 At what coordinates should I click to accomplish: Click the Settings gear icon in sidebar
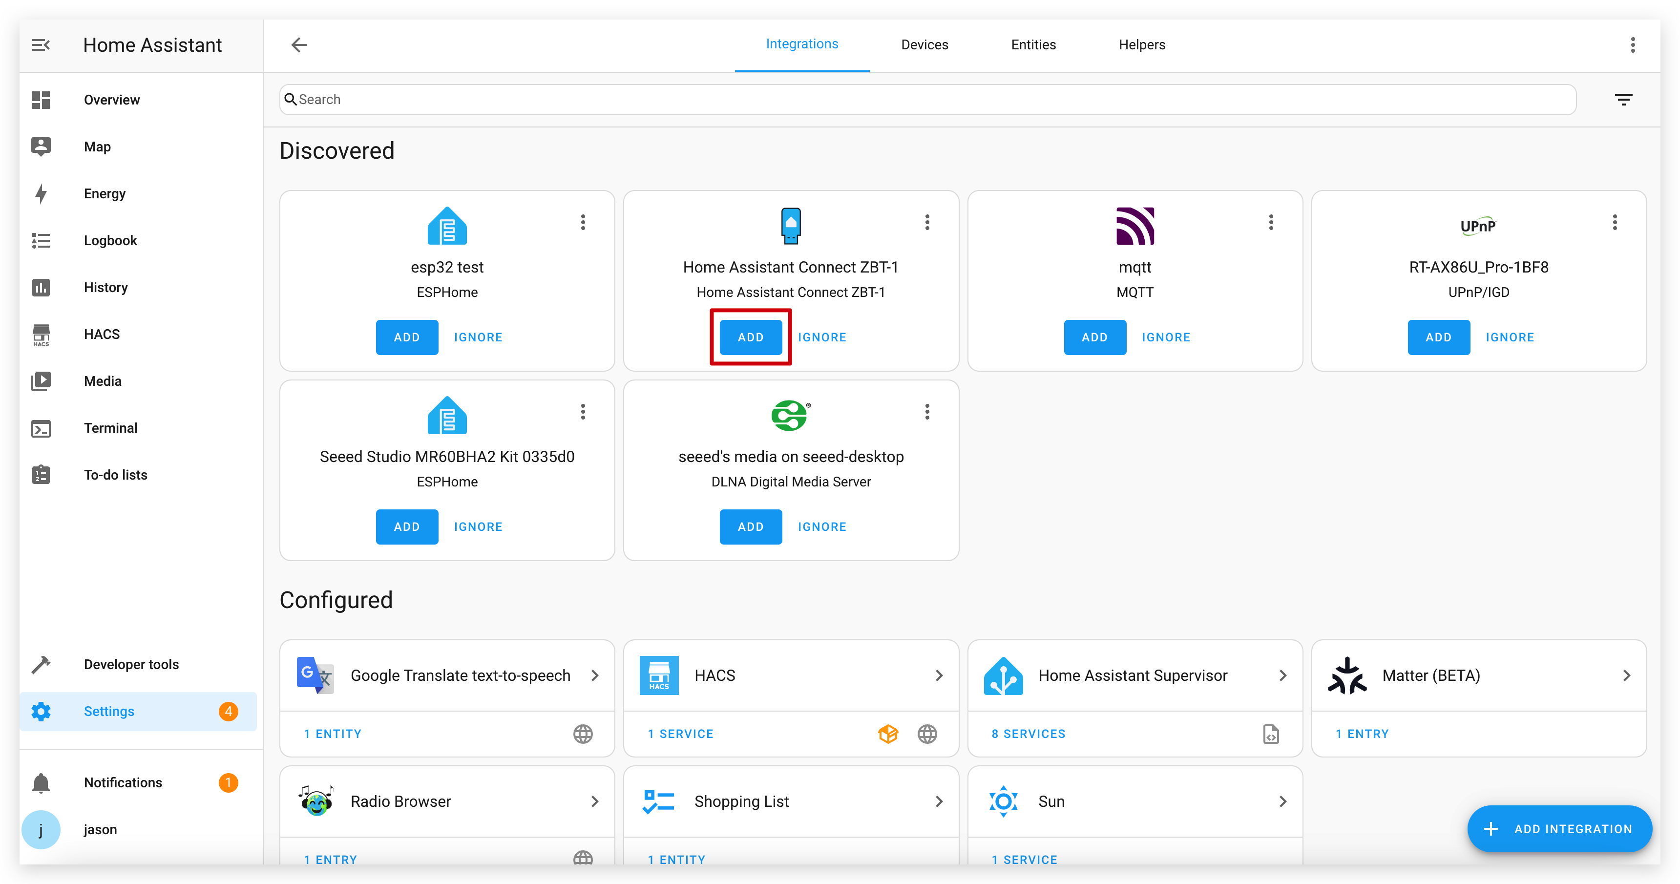pos(41,711)
